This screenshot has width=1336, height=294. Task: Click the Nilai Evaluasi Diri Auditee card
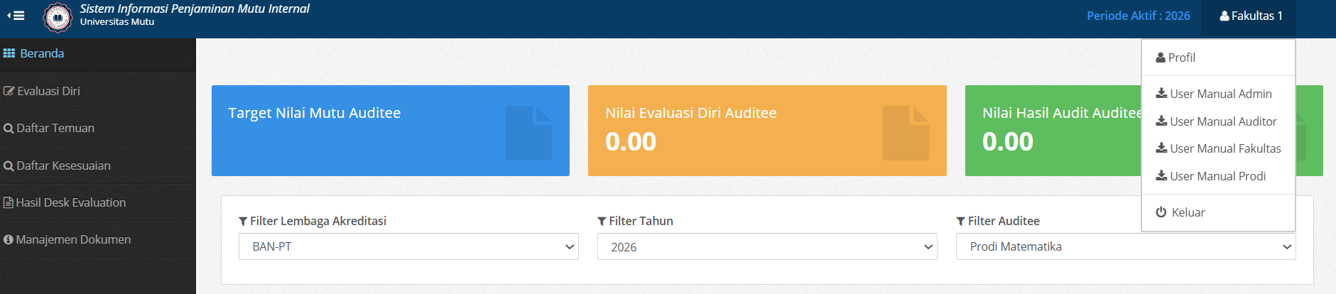click(x=767, y=131)
